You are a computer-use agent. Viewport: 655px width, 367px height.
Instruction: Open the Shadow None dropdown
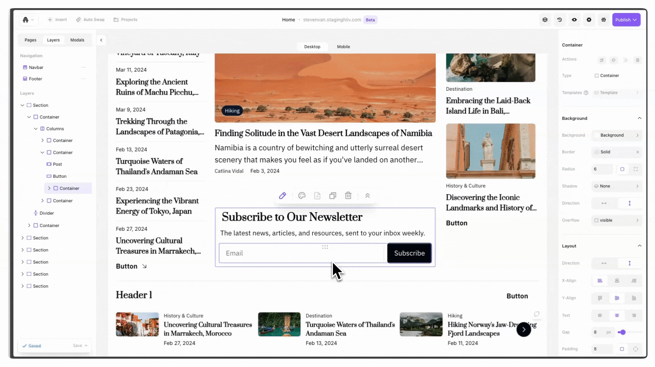click(617, 186)
